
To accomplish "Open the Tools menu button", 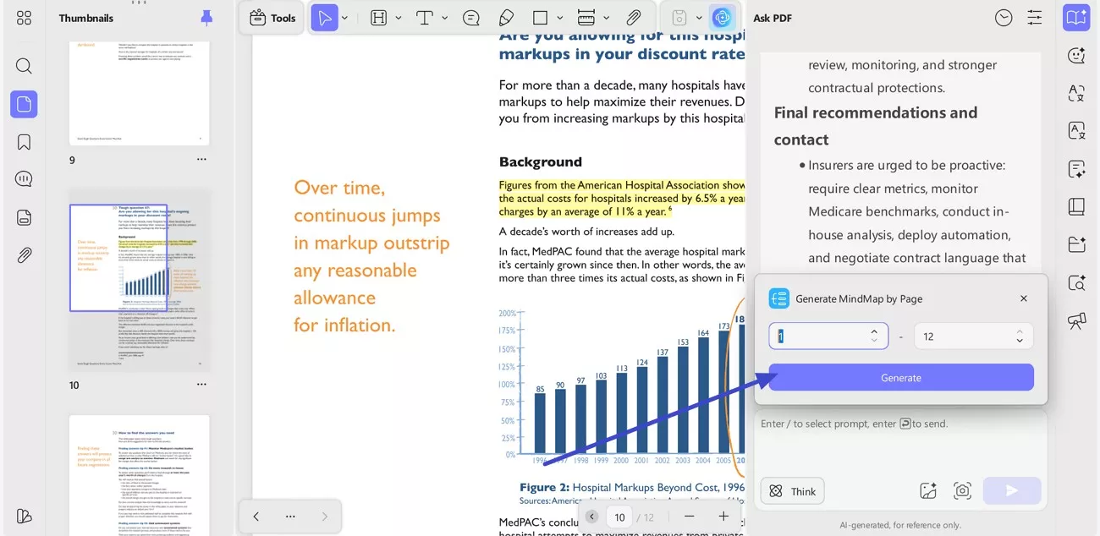I will (x=272, y=18).
